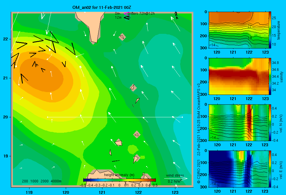Click the title 'OM_an02 for 11-Feb-2021 00Z'
Image resolution: width=286 pixels, height=195 pixels.
point(102,7)
